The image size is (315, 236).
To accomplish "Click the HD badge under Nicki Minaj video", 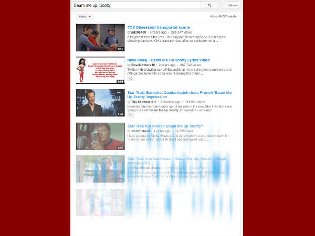I will tap(130, 79).
